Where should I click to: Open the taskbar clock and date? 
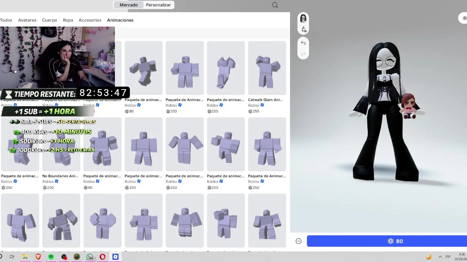pyautogui.click(x=461, y=257)
